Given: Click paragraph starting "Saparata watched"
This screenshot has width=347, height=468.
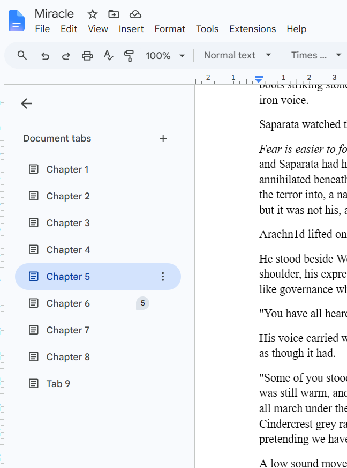Looking at the screenshot, I should click(x=303, y=124).
